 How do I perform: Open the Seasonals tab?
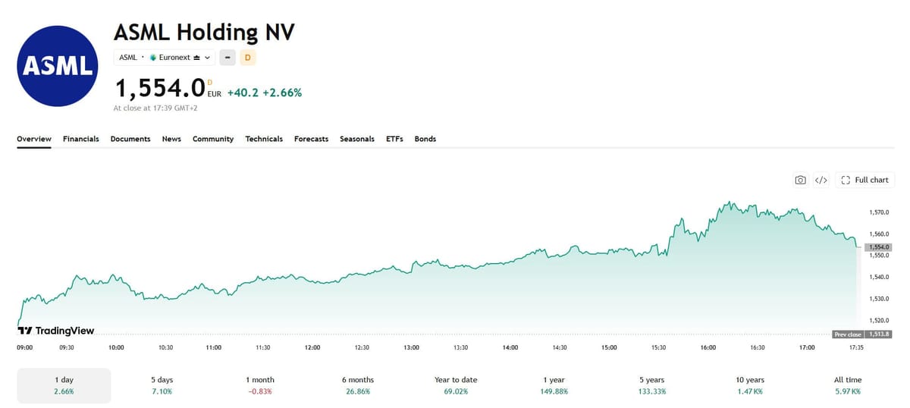tap(357, 139)
